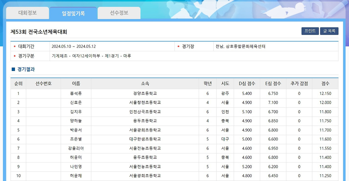The width and height of the screenshot is (349, 181).
Task: Click the 프린트 button to print results
Action: [310, 31]
